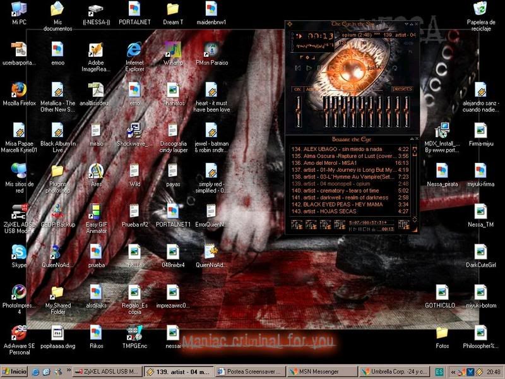The width and height of the screenshot is (505, 379).
Task: Open the Plugins photoshop folder icon
Action: tap(57, 178)
